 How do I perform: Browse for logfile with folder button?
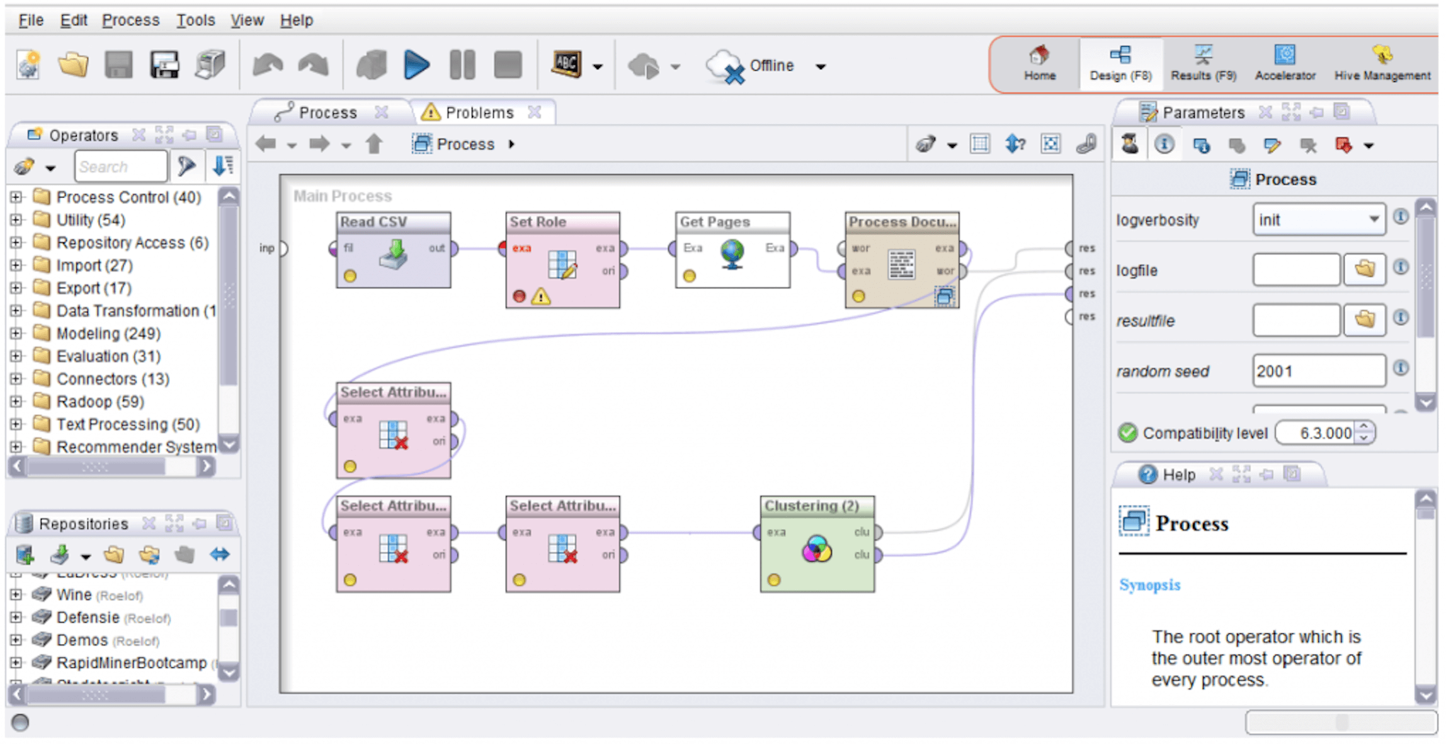[x=1364, y=270]
